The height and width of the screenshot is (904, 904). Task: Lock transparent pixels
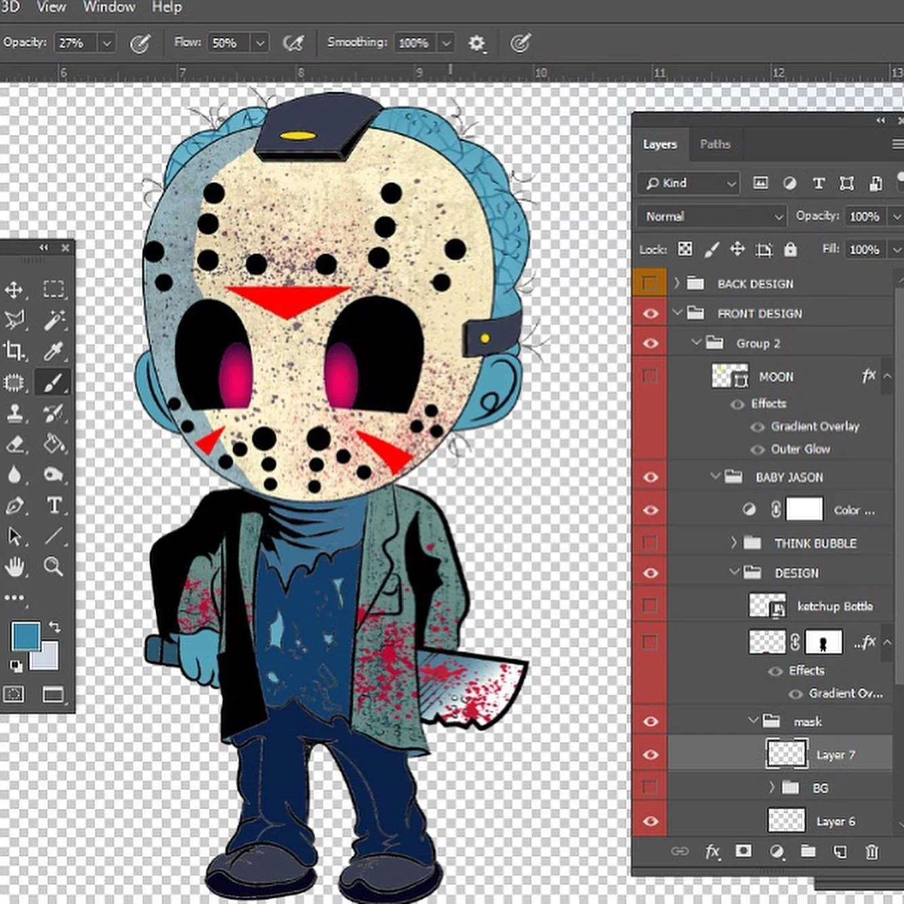(x=685, y=249)
